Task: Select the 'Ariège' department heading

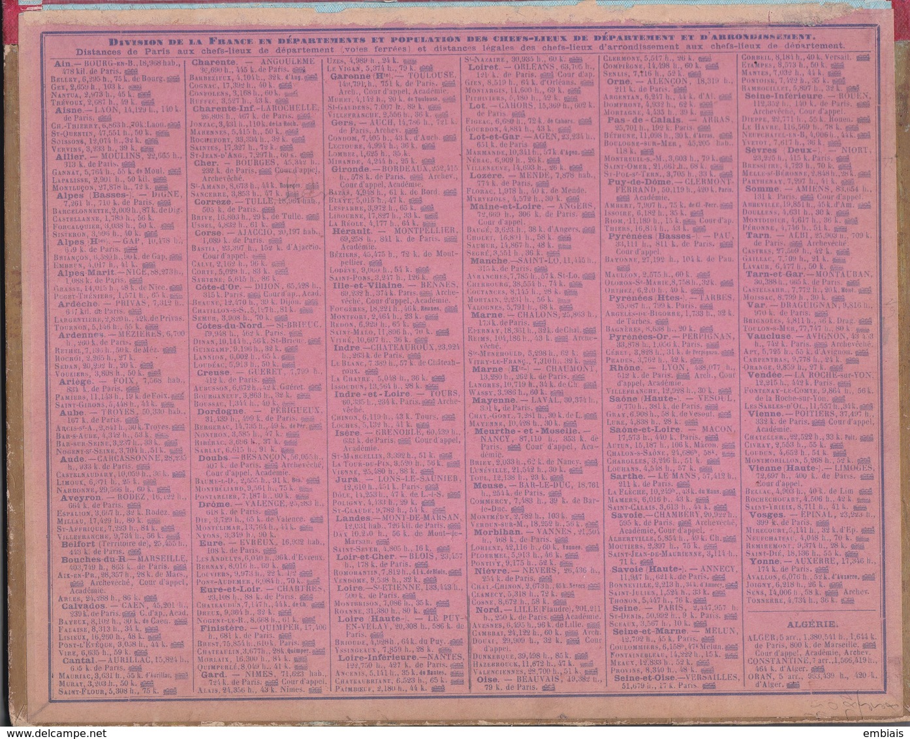Action: (x=74, y=381)
